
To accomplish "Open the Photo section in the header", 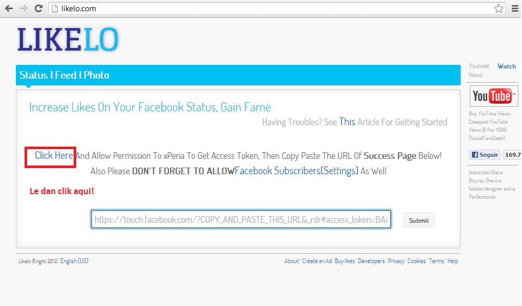I will pos(96,75).
